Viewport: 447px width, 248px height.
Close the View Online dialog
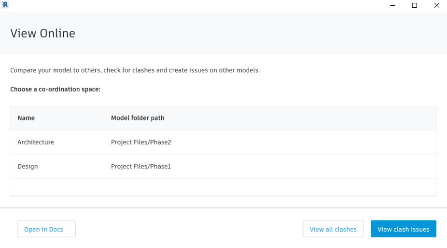tap(436, 5)
